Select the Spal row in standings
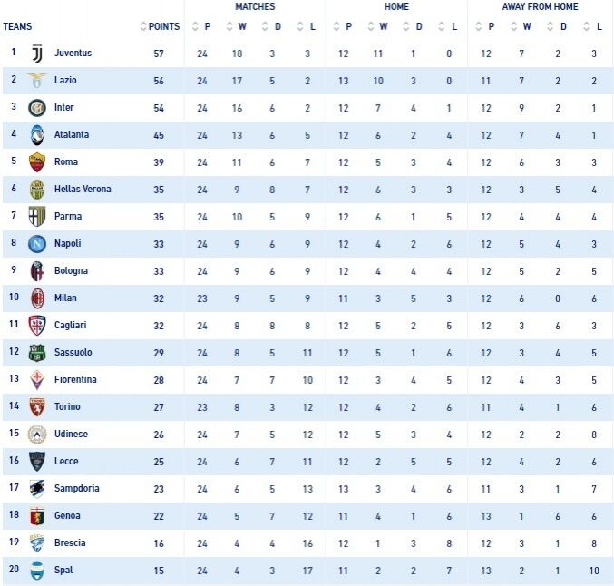This screenshot has height=586, width=614. click(x=307, y=571)
